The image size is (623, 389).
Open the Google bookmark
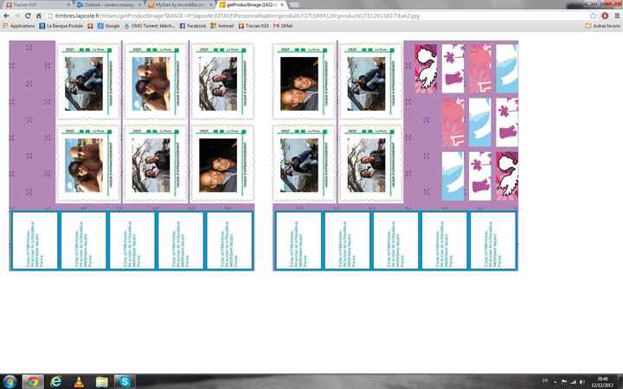(109, 26)
